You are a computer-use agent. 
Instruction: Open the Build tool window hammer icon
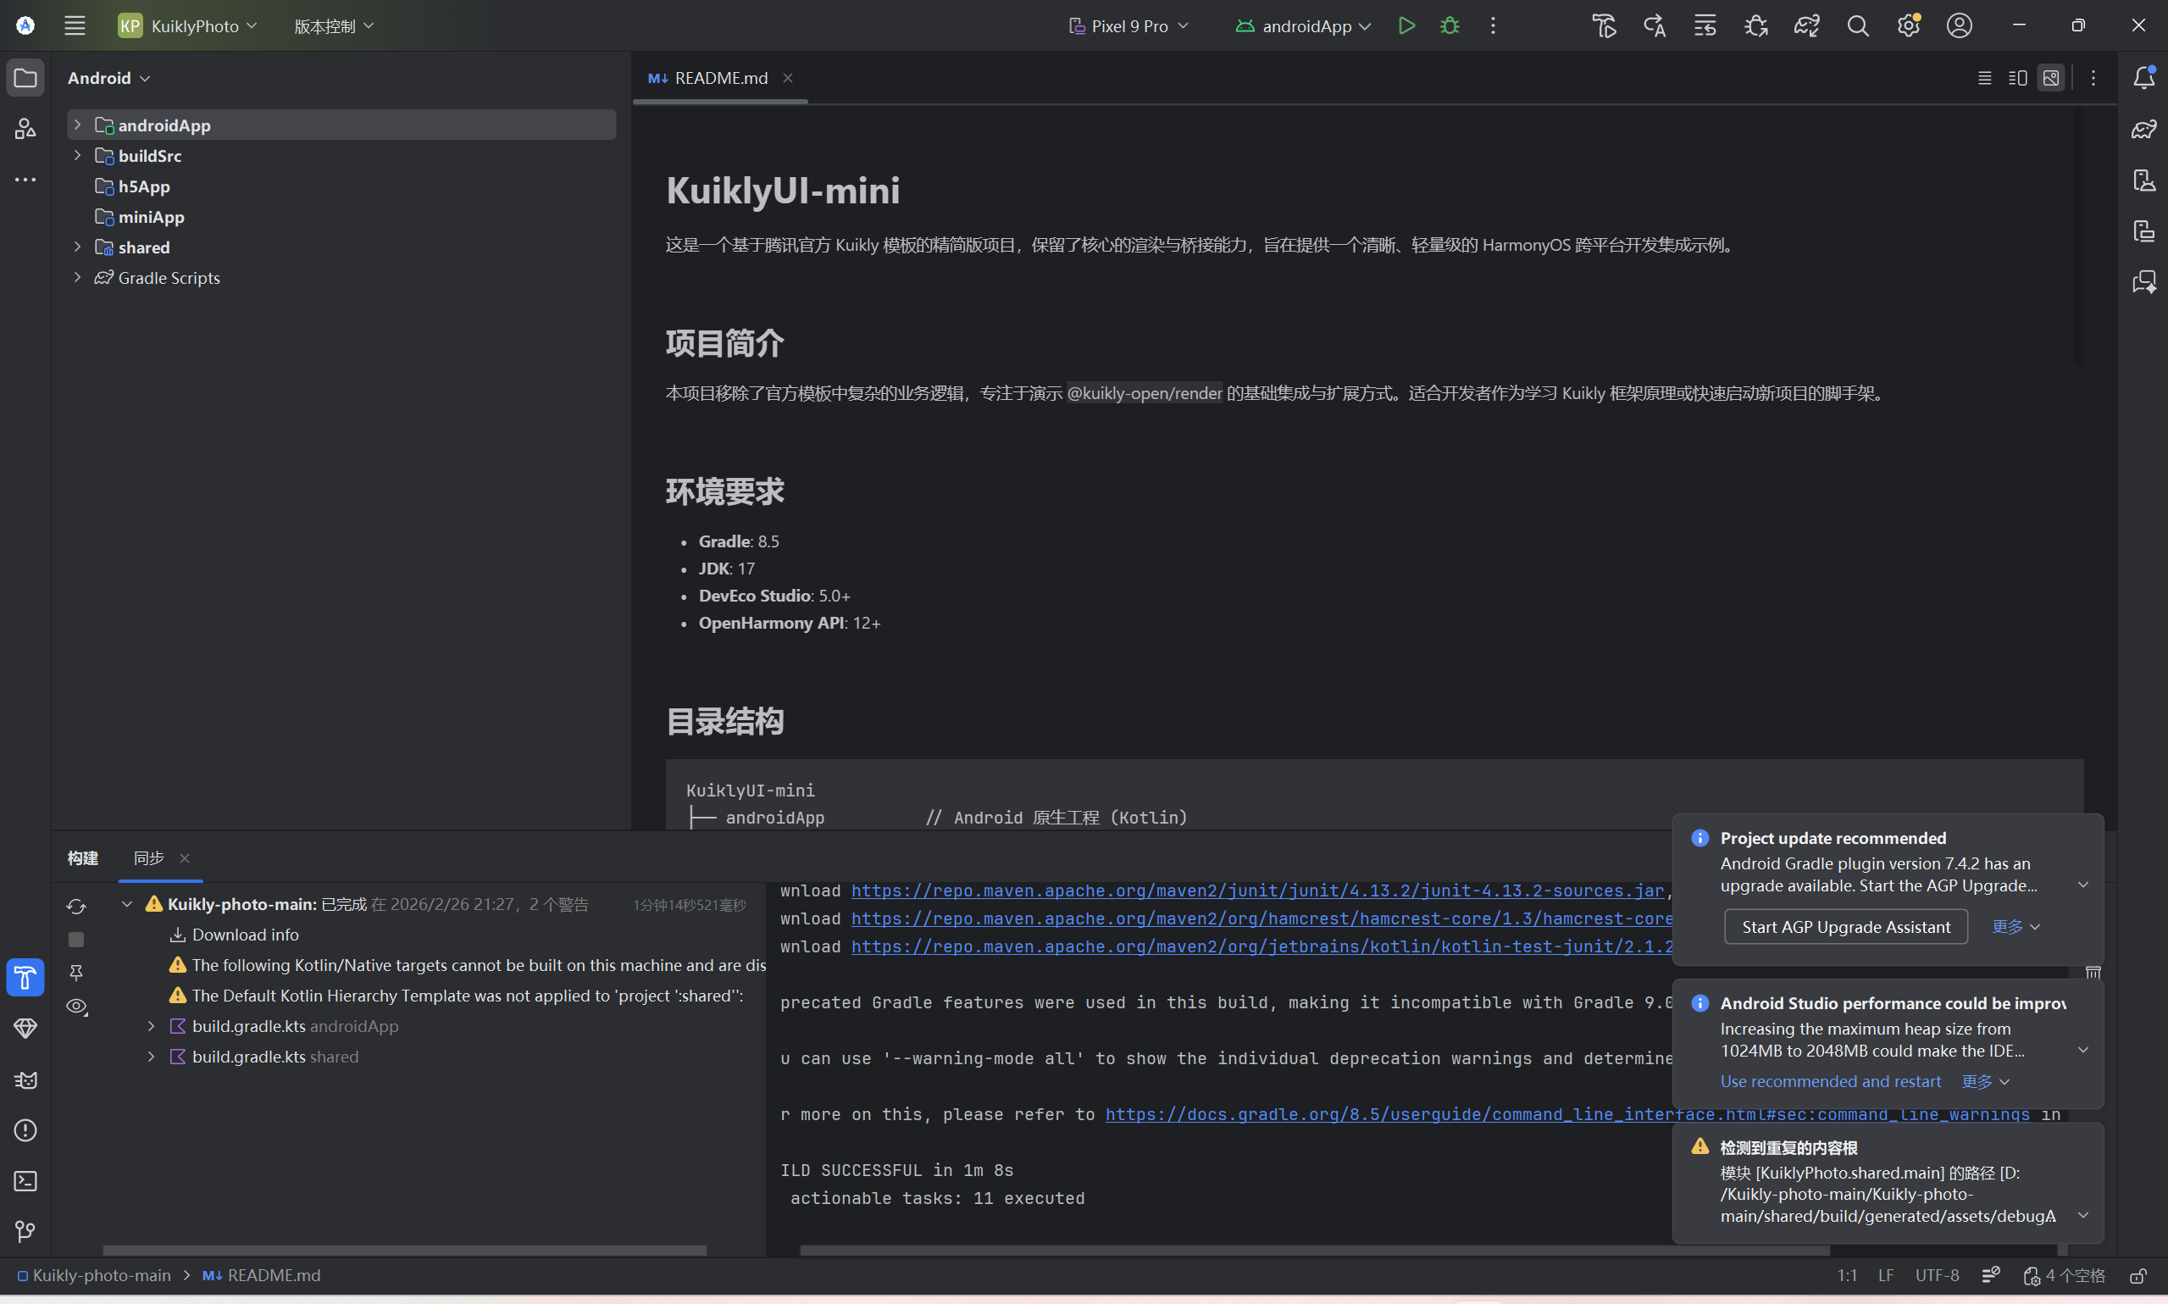click(x=25, y=977)
